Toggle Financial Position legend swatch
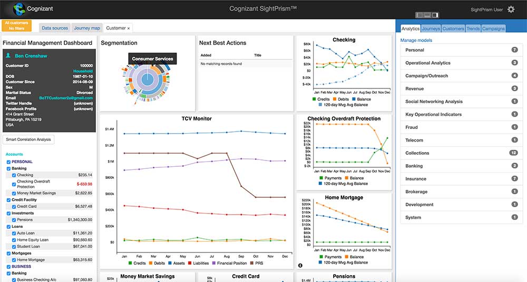Screen dimensions: 527x282 pos(214,263)
